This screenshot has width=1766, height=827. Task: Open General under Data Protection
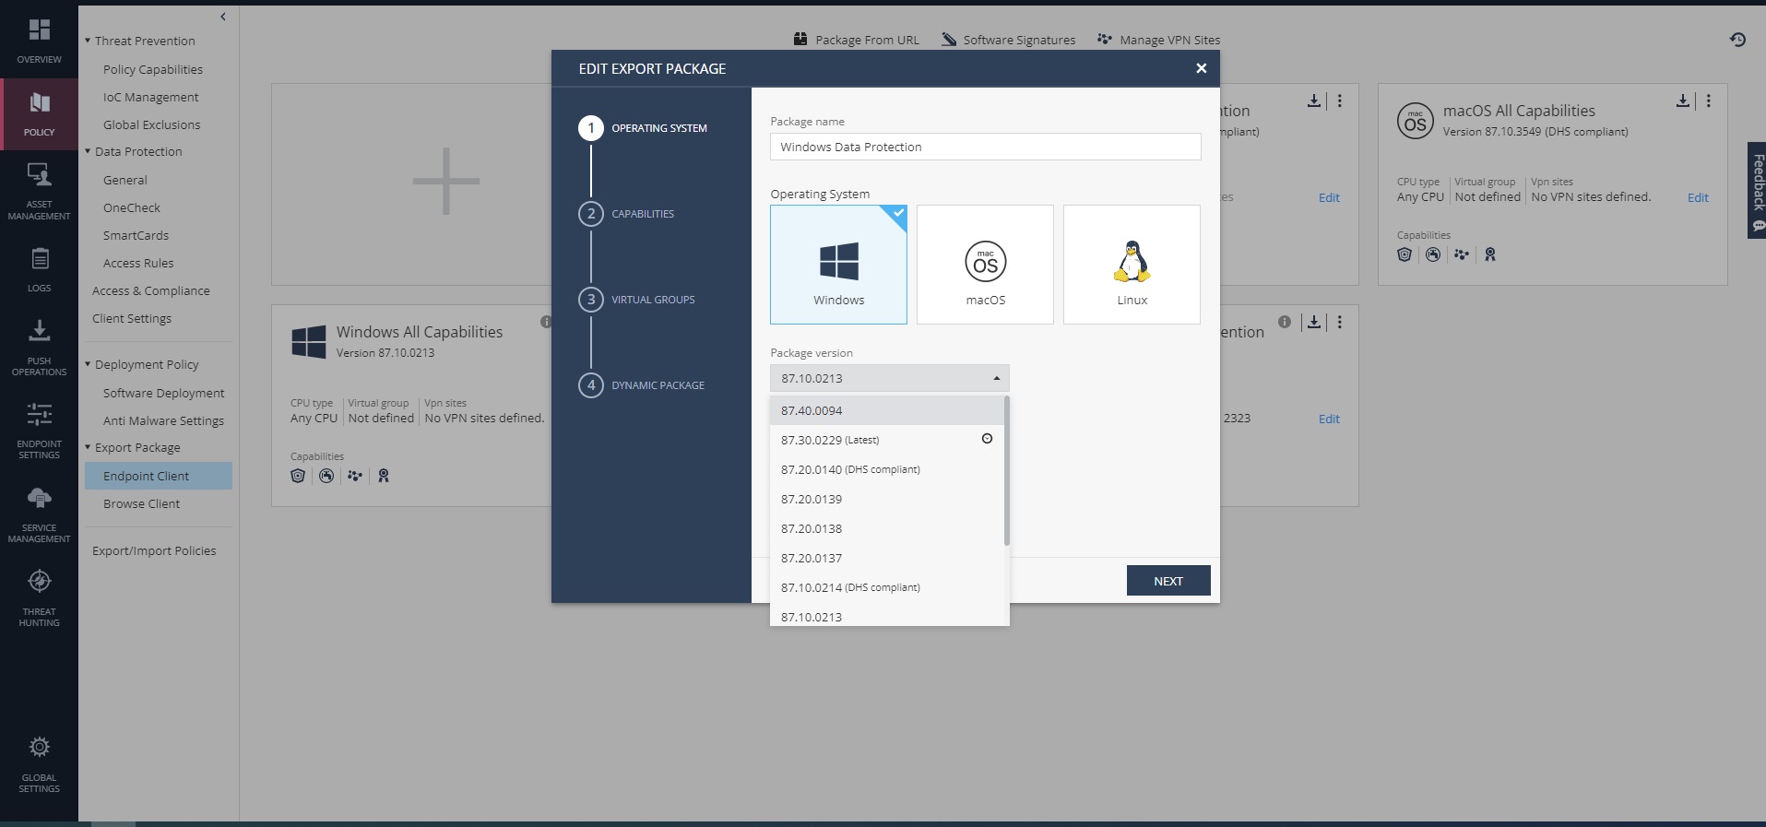tap(125, 180)
